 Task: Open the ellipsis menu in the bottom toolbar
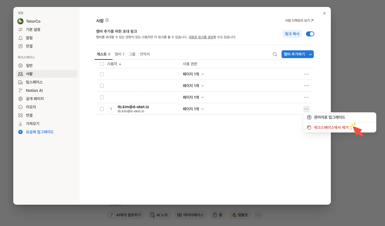coord(258,215)
